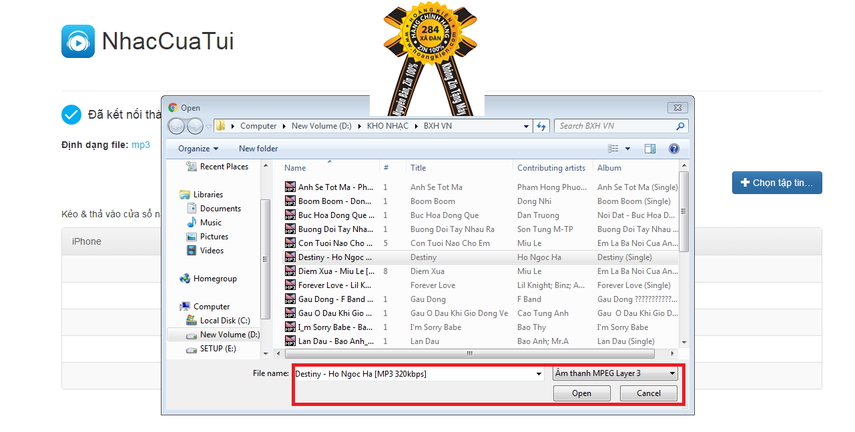
Task: Click the mp3 file format link
Action: 141,145
